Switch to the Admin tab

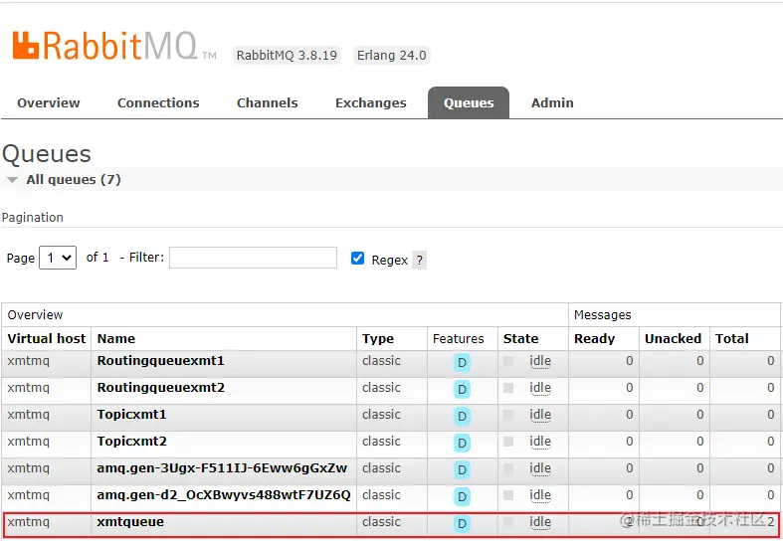tap(552, 102)
